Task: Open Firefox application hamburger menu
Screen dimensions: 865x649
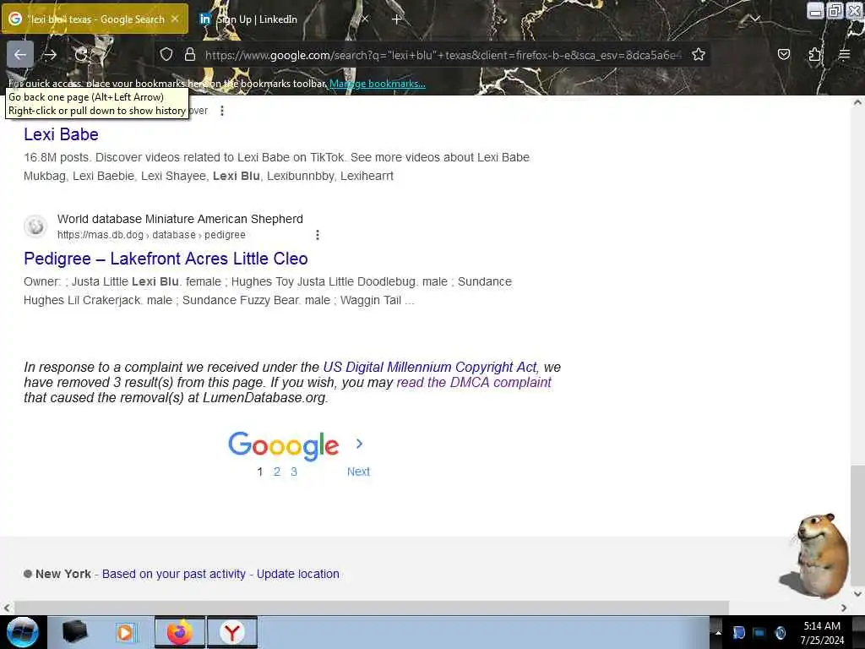Action: (844, 54)
